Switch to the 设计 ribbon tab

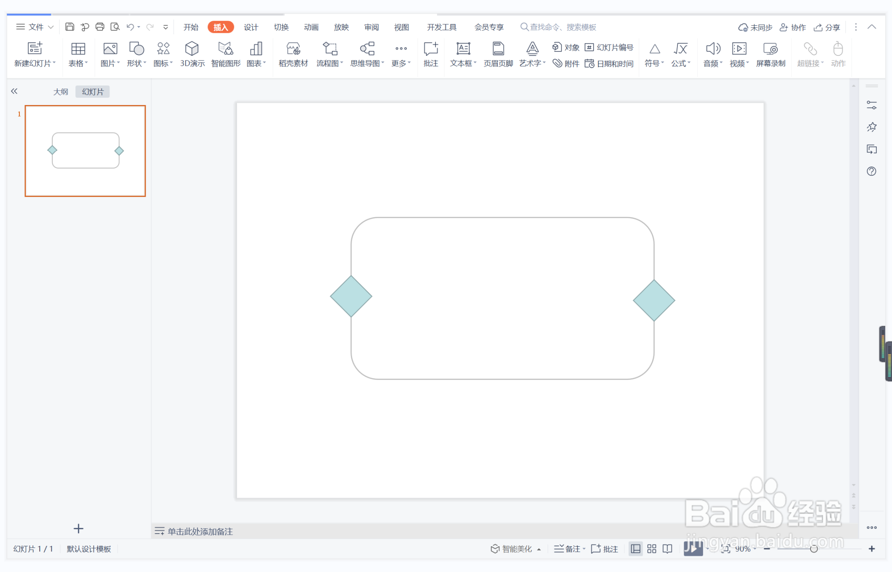(251, 27)
